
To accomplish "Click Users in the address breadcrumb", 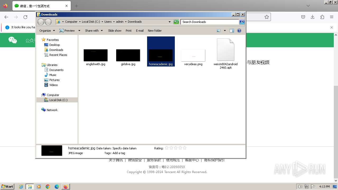I will point(108,22).
